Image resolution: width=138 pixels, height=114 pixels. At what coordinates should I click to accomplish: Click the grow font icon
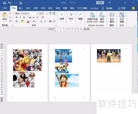click(x=41, y=21)
